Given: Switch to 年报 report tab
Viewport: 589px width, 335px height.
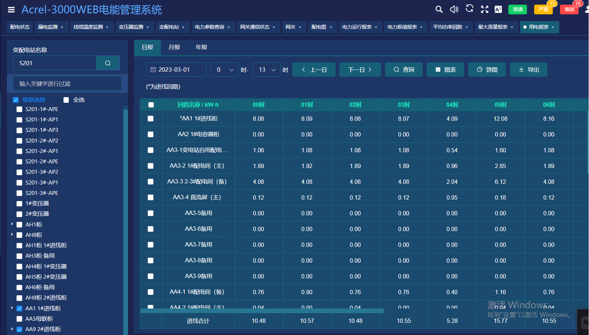Looking at the screenshot, I should [201, 47].
